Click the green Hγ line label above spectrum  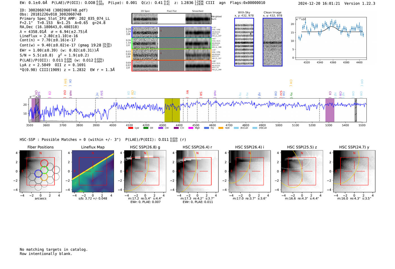[x=291, y=95]
